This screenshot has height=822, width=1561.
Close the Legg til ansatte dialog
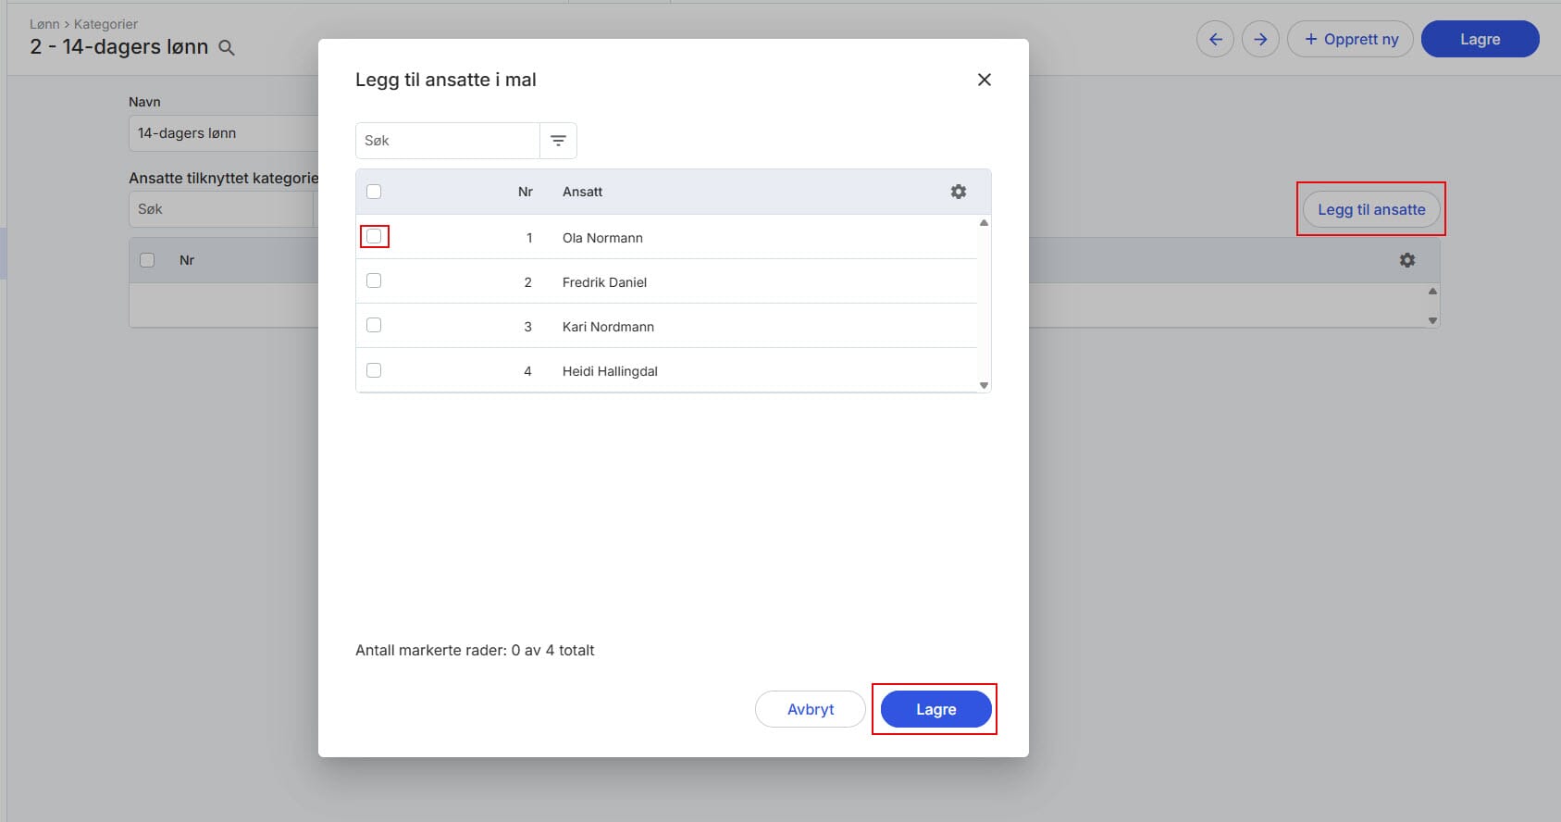pos(984,80)
